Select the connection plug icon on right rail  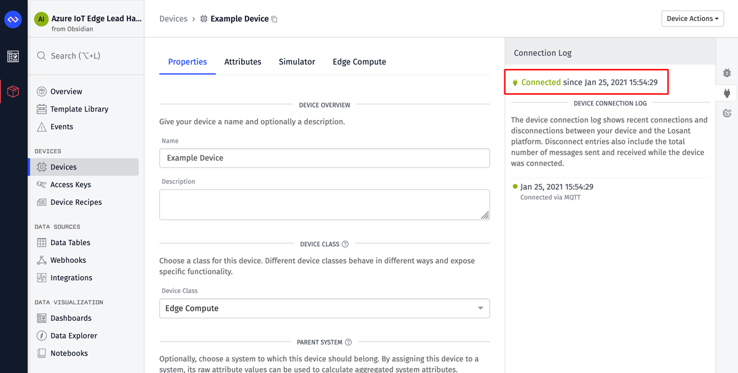[x=727, y=93]
